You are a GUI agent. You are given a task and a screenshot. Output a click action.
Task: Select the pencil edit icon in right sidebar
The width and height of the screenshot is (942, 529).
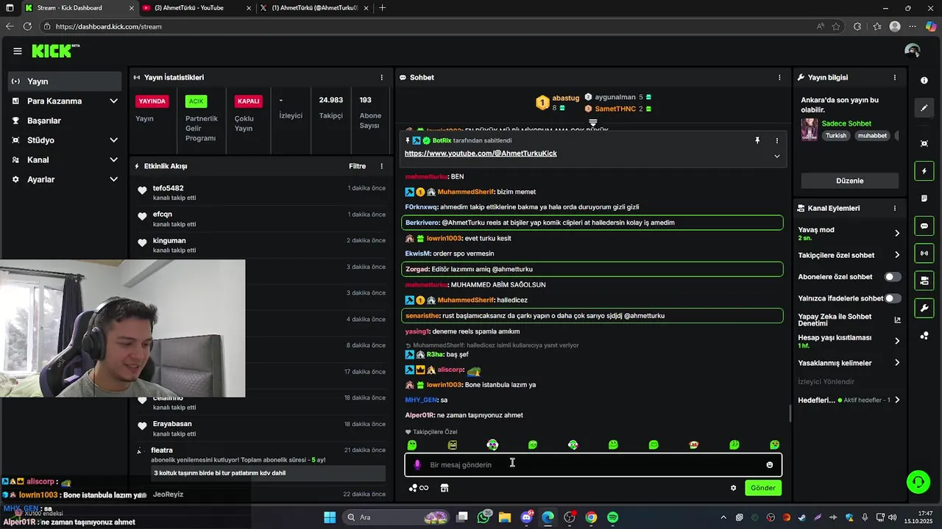pyautogui.click(x=924, y=108)
